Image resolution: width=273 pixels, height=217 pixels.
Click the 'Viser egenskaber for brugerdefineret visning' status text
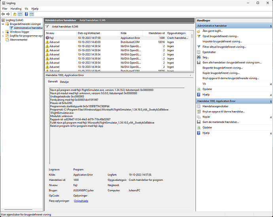pyautogui.click(x=26, y=215)
